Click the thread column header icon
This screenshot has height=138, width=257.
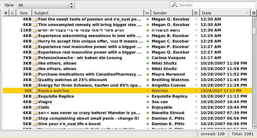(6, 13)
